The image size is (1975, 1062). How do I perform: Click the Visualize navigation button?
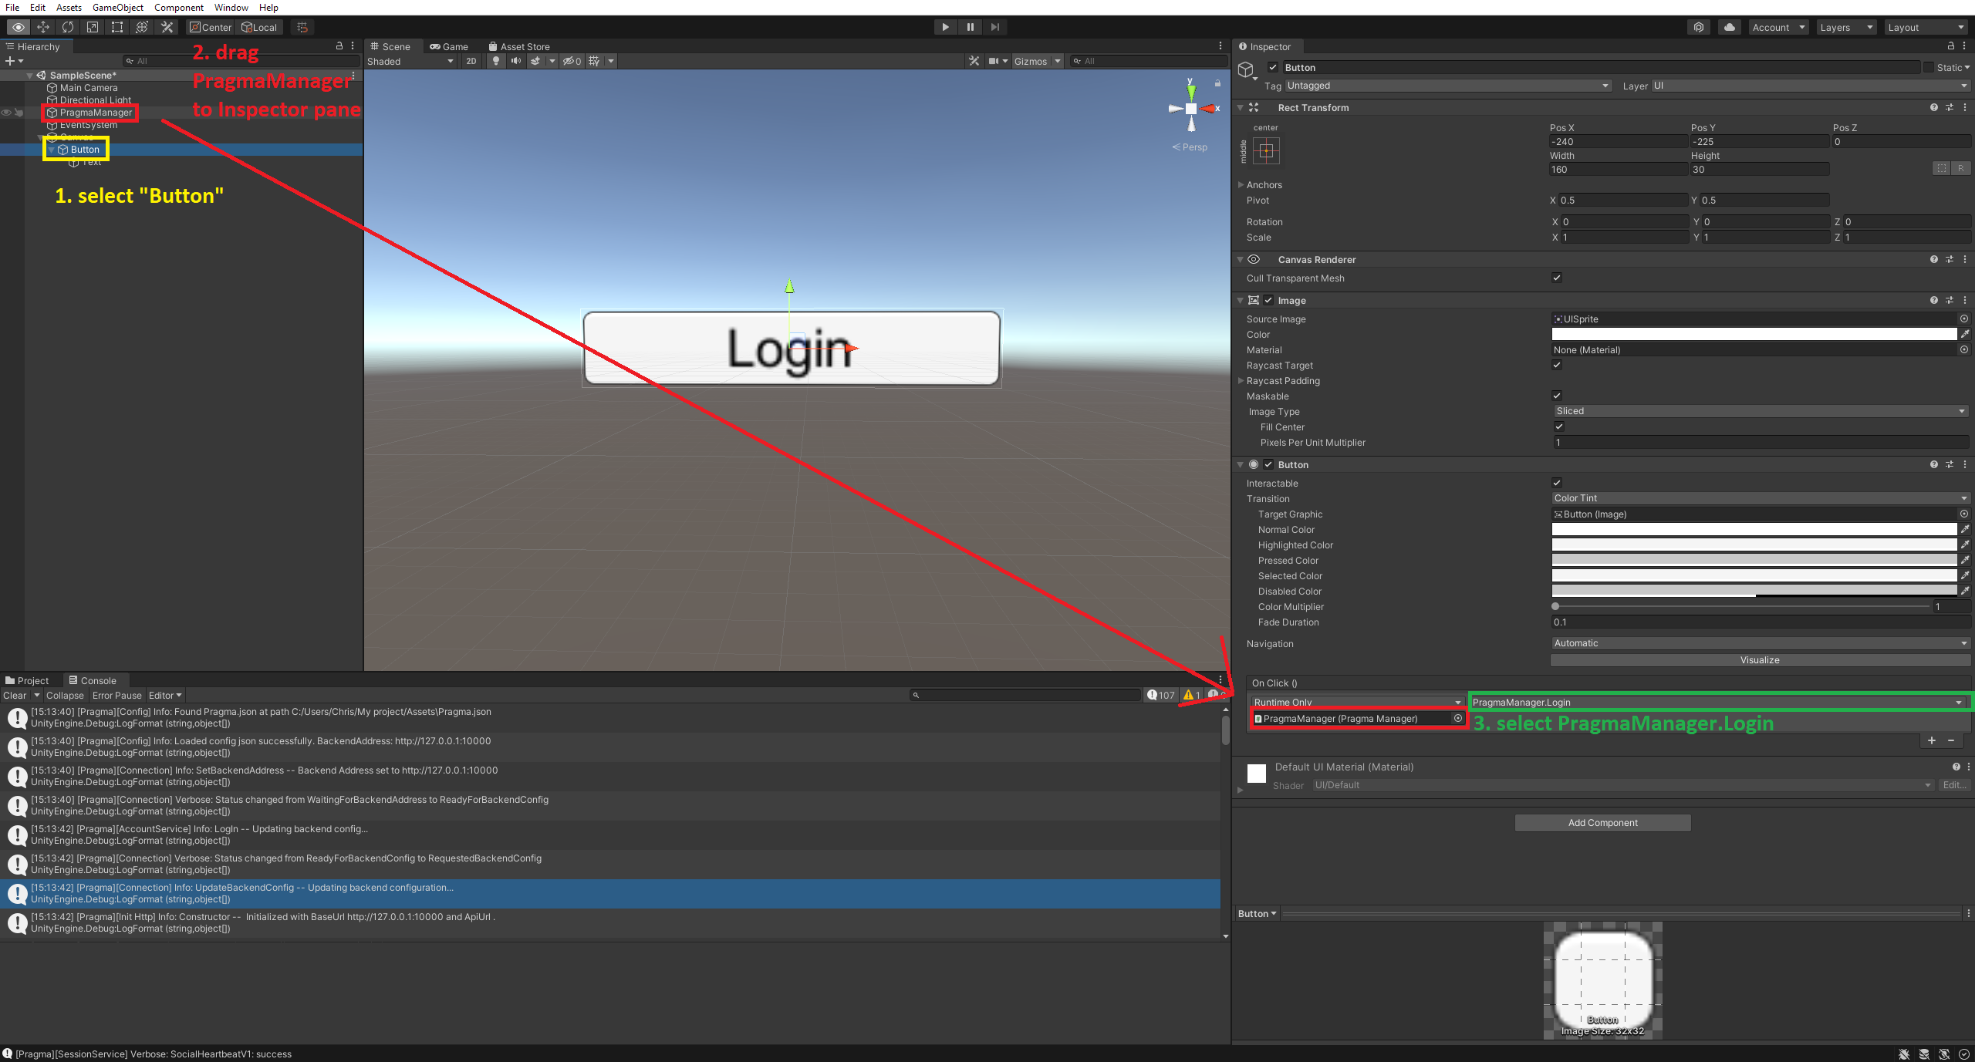[x=1760, y=660]
